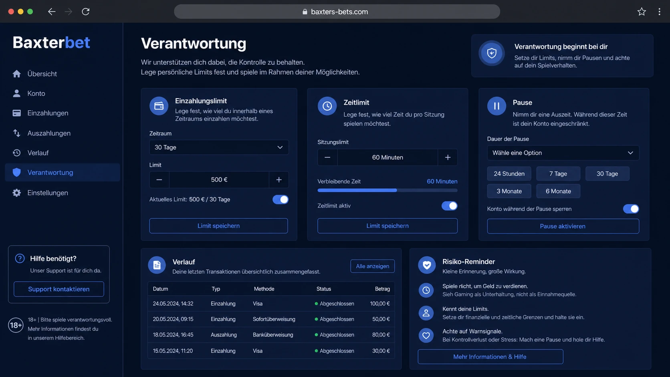Image resolution: width=670 pixels, height=377 pixels.
Task: Click the 500 € limit input field
Action: pyautogui.click(x=219, y=180)
